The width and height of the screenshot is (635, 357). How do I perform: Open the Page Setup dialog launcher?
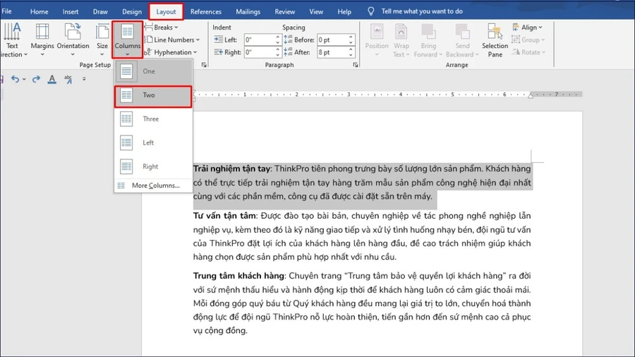click(x=204, y=65)
